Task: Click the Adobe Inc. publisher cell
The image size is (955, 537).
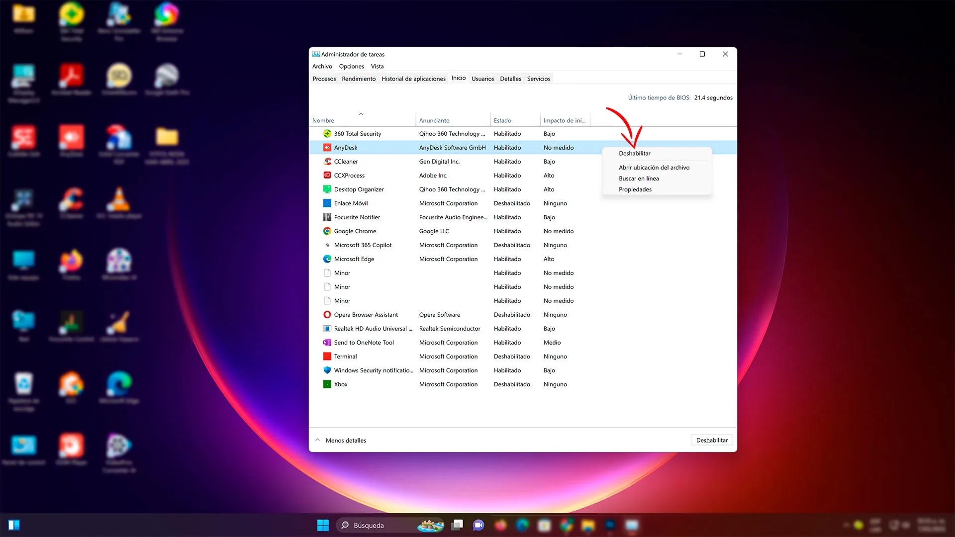Action: [433, 176]
